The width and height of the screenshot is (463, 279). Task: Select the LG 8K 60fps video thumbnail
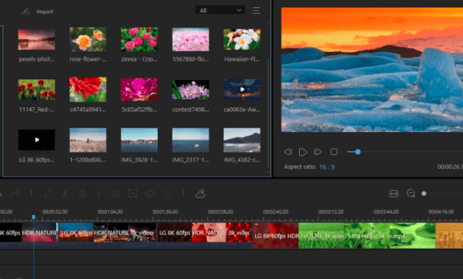pyautogui.click(x=36, y=139)
